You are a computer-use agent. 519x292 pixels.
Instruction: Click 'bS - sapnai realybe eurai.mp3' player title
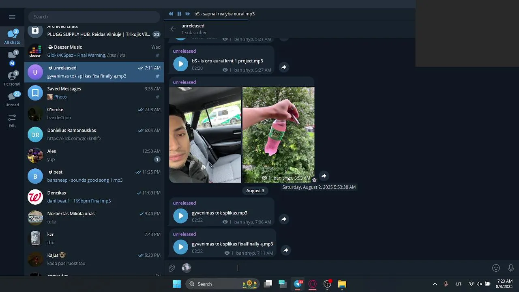pyautogui.click(x=224, y=14)
